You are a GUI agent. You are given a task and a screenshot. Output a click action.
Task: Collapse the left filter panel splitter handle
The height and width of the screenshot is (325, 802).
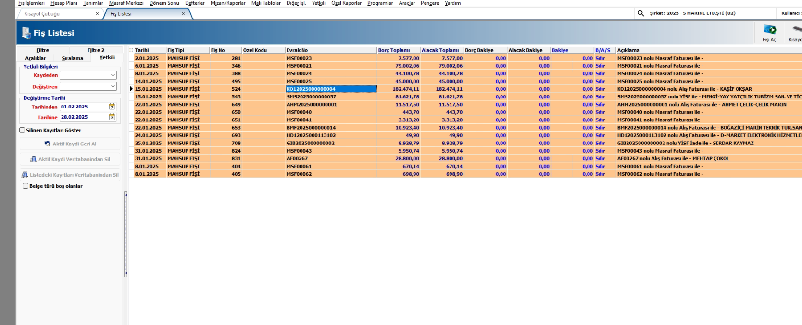[x=126, y=234]
